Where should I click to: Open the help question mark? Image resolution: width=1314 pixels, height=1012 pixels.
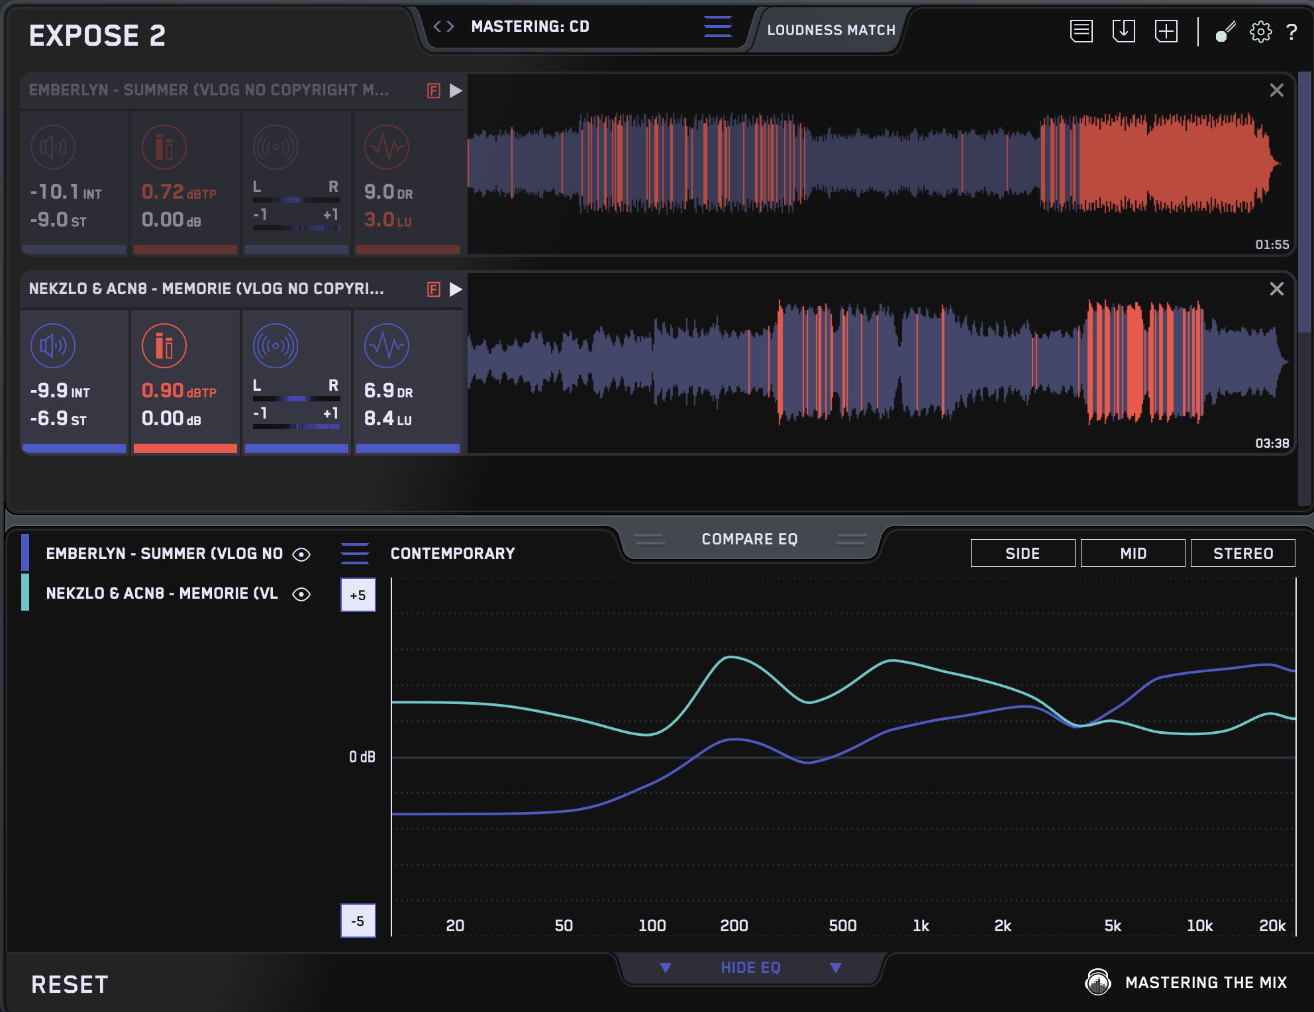tap(1291, 31)
